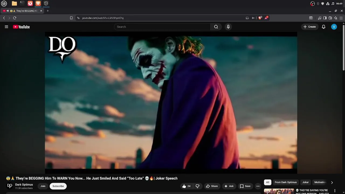
Task: Open YouTube notifications bell
Action: pos(324,27)
